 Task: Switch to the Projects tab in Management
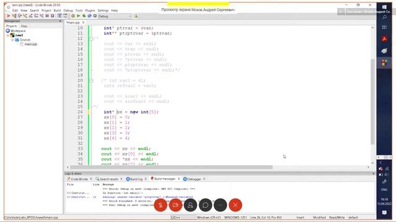(11, 26)
